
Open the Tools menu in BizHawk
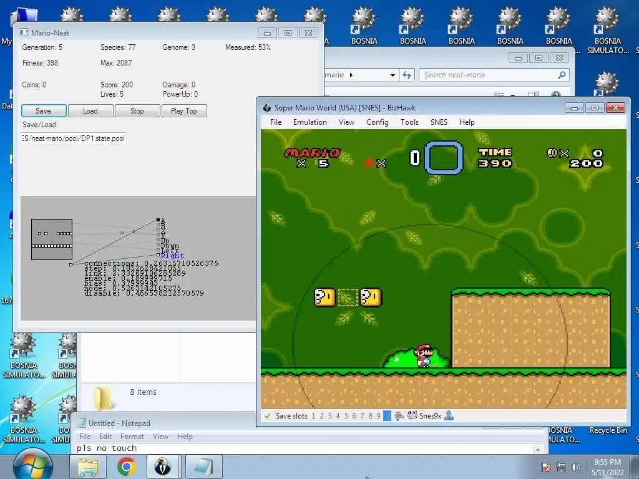pyautogui.click(x=409, y=122)
